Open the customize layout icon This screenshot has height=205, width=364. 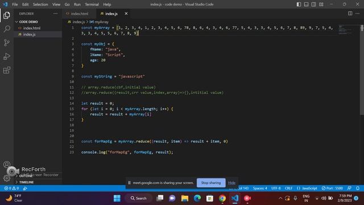(x=321, y=4)
